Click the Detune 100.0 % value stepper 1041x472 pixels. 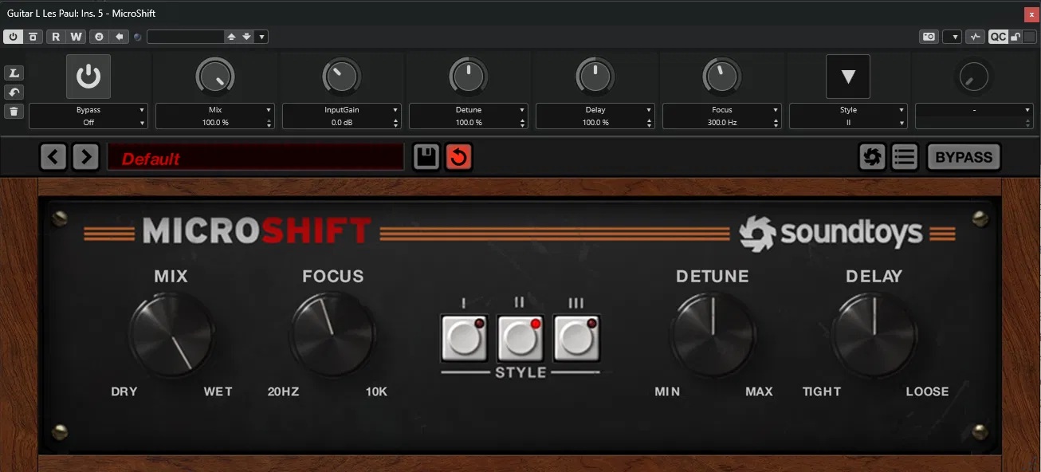click(522, 123)
